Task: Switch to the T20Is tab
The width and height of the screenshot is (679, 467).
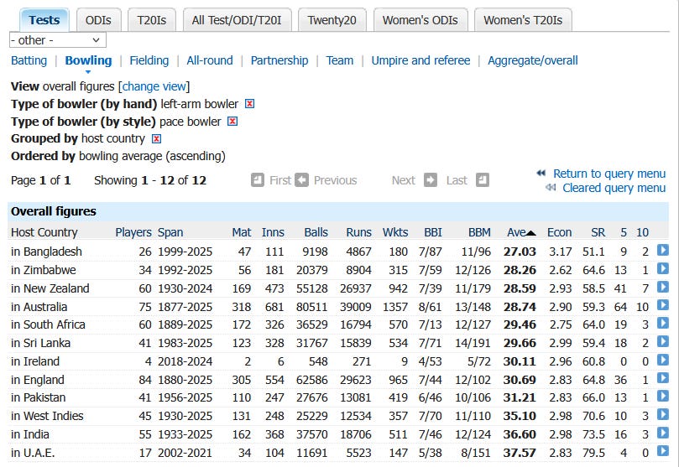Action: pyautogui.click(x=152, y=20)
